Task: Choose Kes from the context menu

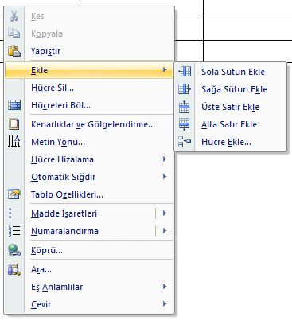Action: (x=89, y=16)
